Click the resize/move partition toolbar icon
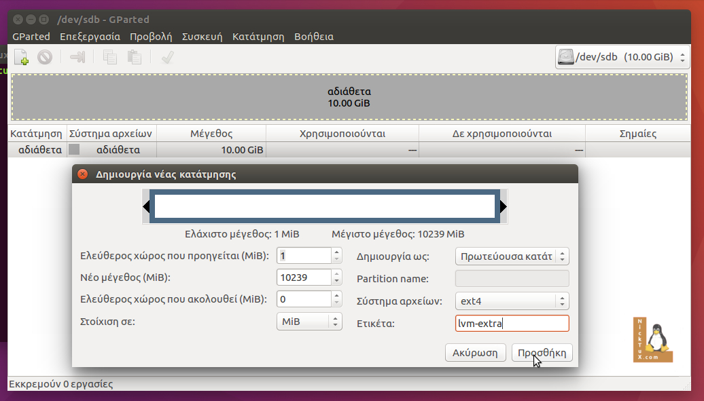 77,58
